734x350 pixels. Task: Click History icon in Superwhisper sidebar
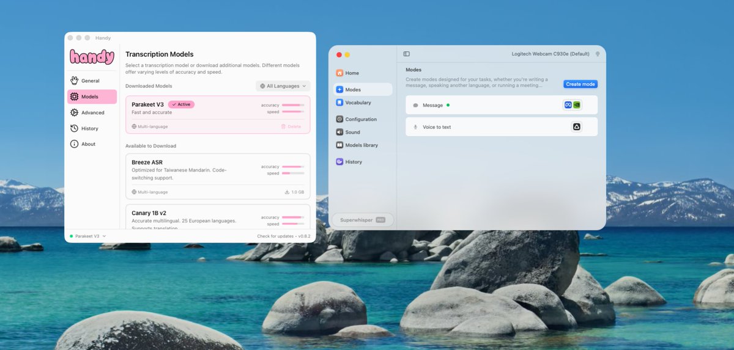pos(339,162)
